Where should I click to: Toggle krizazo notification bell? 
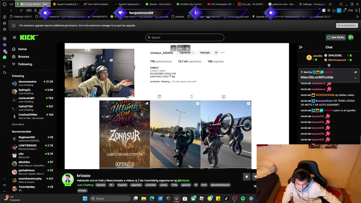[246, 177]
